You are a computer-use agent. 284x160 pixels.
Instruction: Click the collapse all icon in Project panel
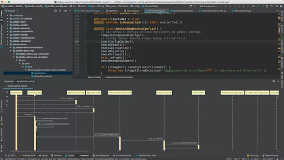point(60,11)
